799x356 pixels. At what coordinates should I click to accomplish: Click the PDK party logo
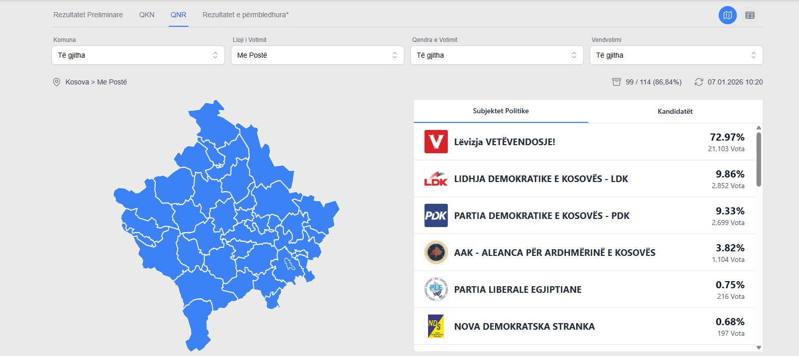(436, 215)
